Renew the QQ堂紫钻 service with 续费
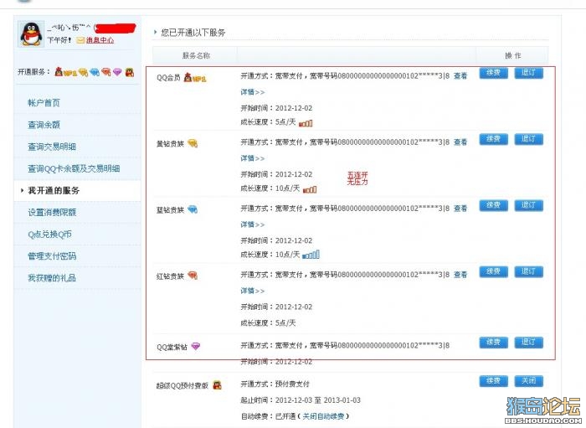 coord(493,343)
